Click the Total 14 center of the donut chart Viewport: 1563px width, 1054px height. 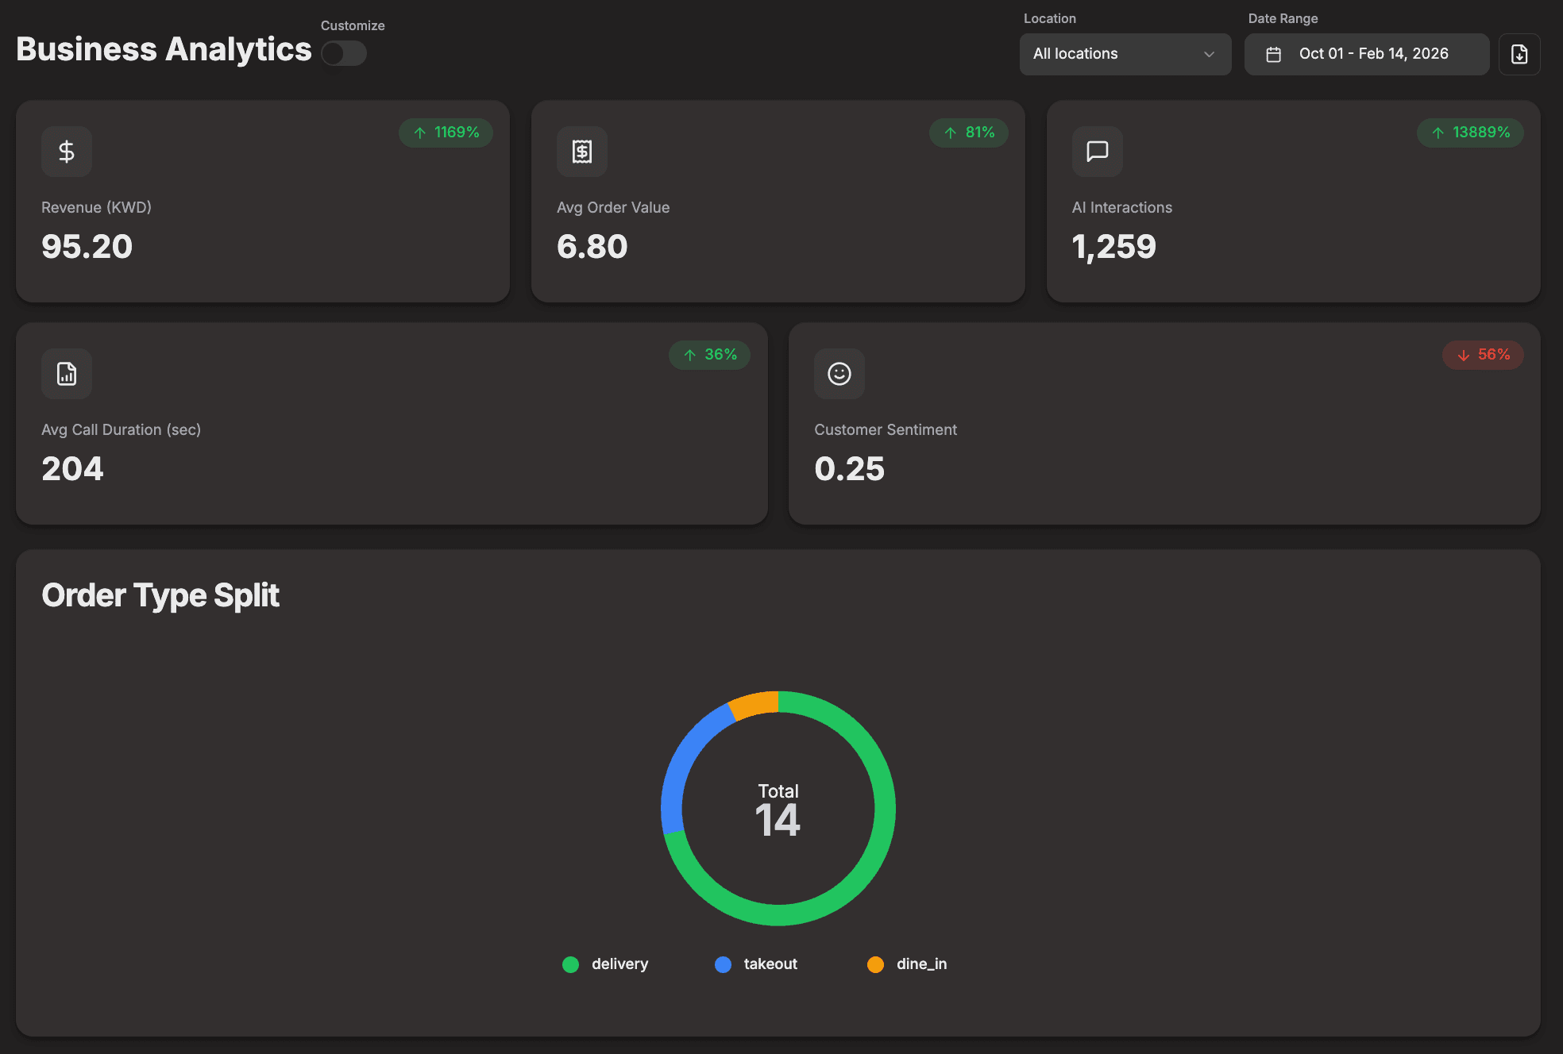[x=778, y=810]
